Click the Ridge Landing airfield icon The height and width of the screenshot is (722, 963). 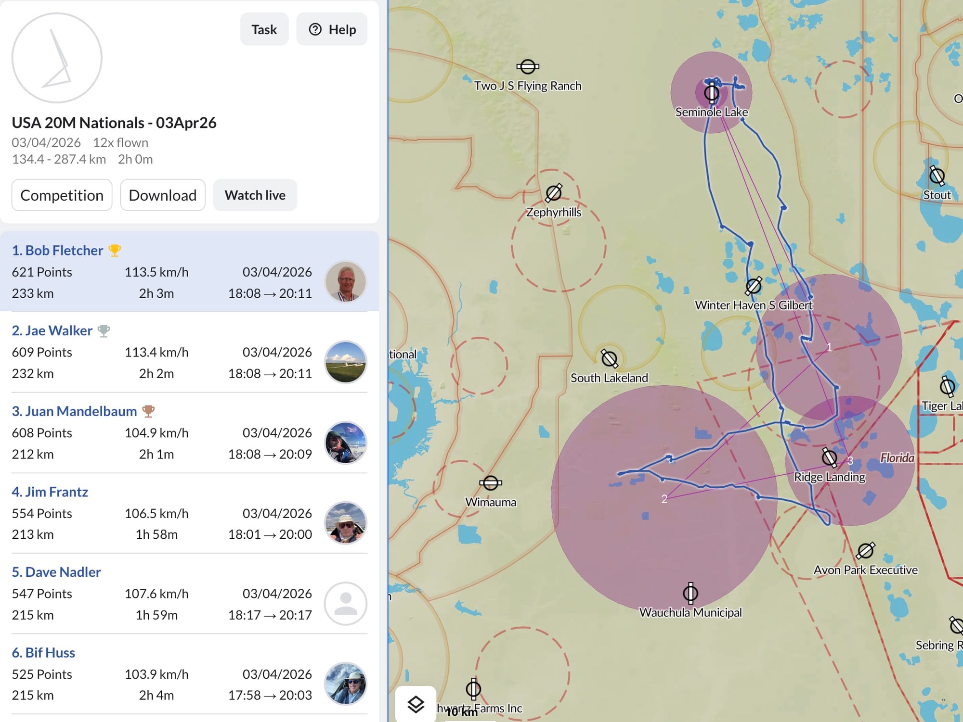(x=829, y=457)
